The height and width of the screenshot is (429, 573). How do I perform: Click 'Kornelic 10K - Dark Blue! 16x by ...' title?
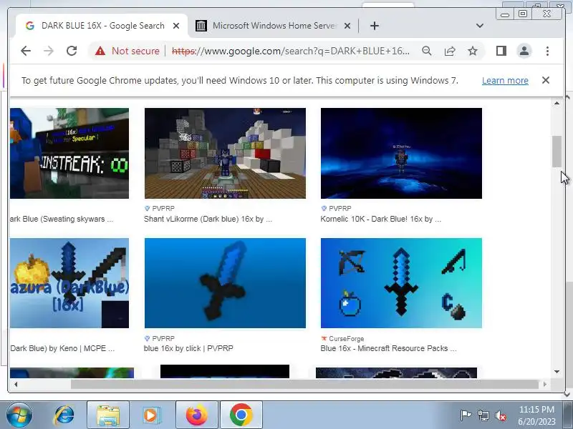click(x=381, y=219)
